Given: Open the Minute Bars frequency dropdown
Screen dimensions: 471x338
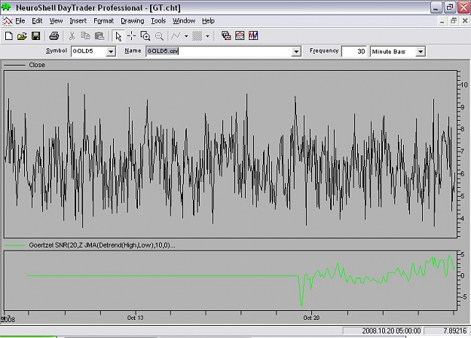Looking at the screenshot, I should tap(421, 51).
